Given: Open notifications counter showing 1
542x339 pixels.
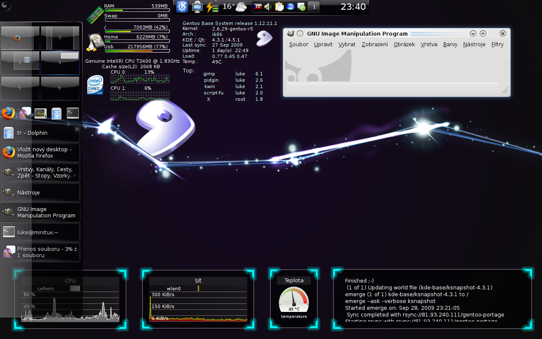Looking at the screenshot, I should (314, 6).
